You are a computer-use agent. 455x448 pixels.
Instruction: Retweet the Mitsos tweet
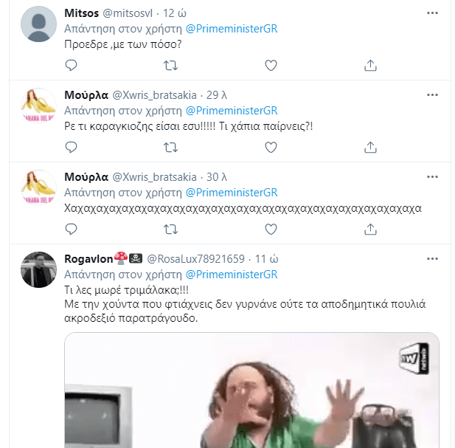pyautogui.click(x=170, y=66)
